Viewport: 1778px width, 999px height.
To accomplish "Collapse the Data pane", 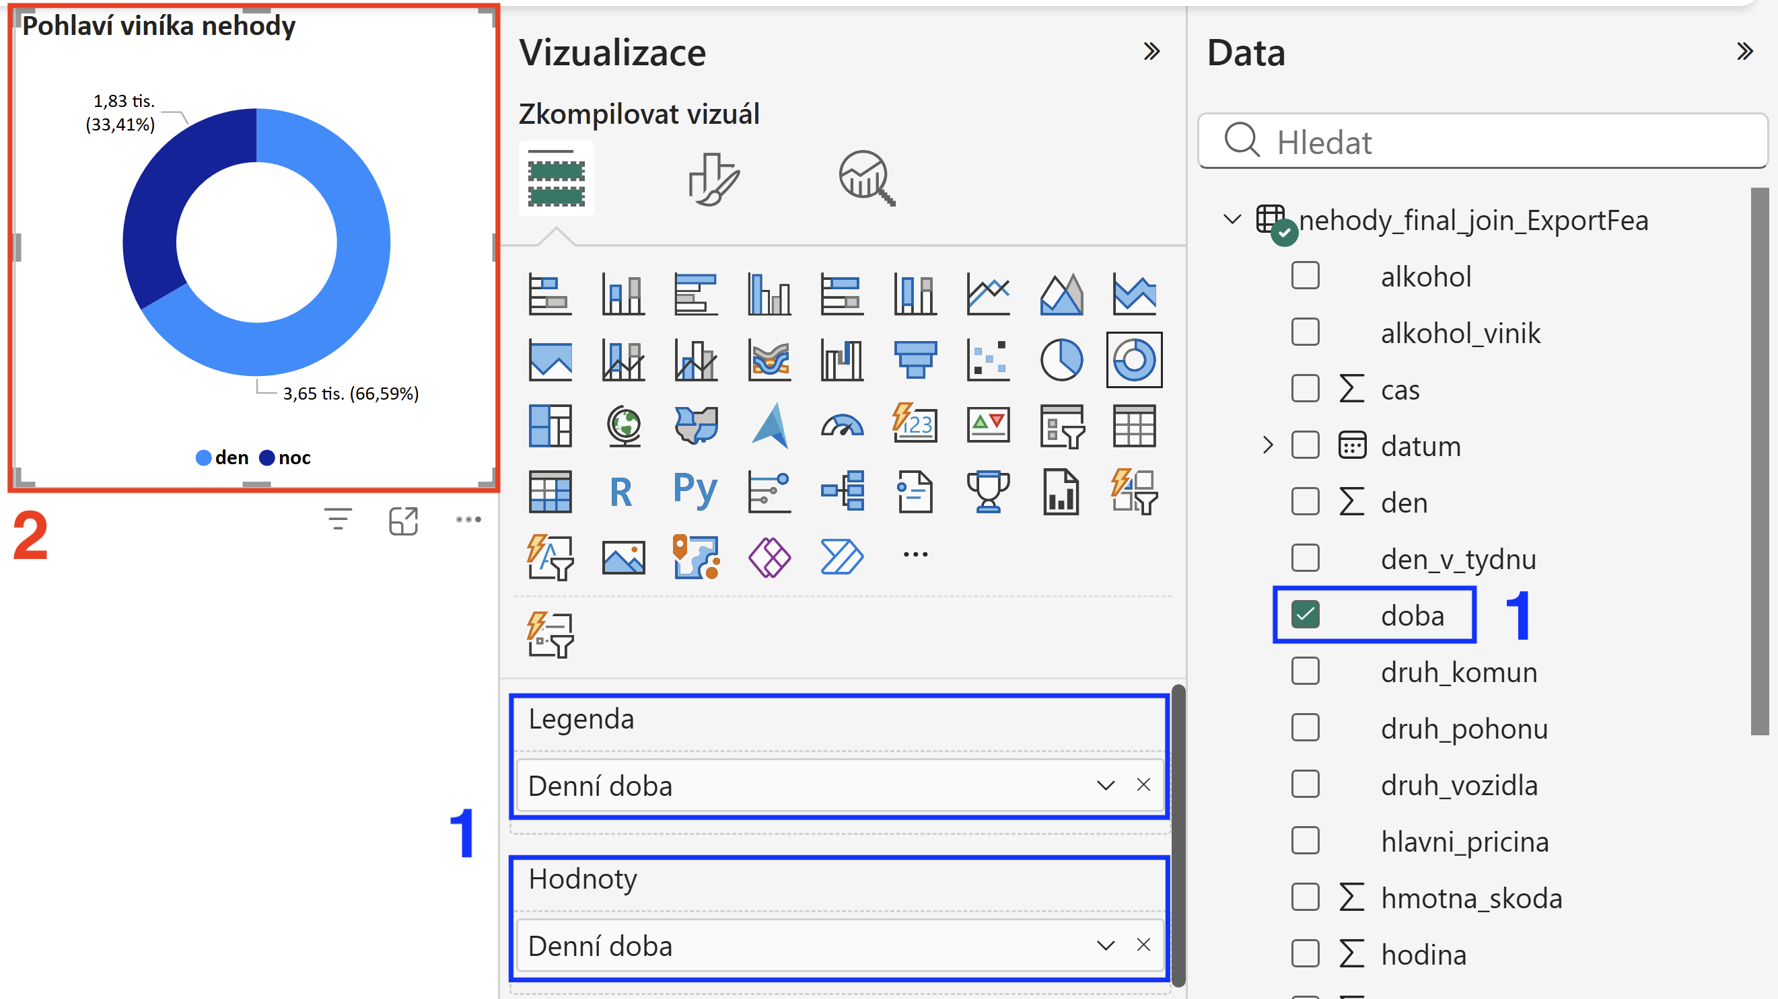I will (1745, 52).
